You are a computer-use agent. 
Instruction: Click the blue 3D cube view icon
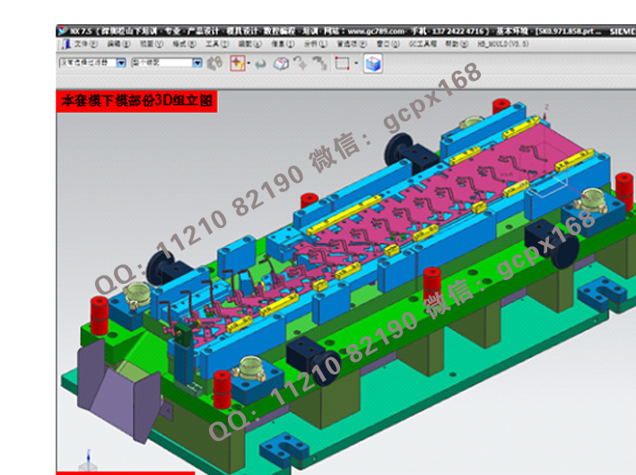pos(372,64)
